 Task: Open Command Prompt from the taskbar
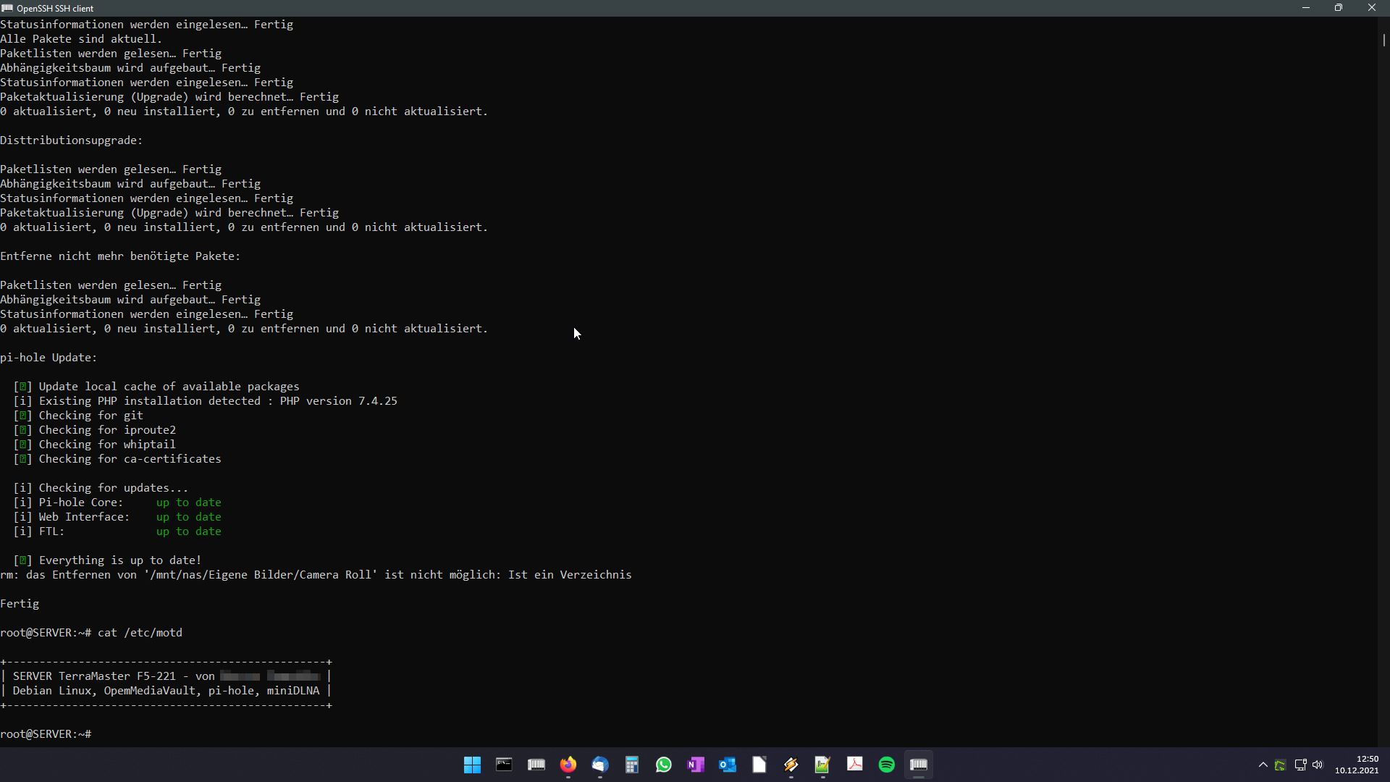coord(504,765)
